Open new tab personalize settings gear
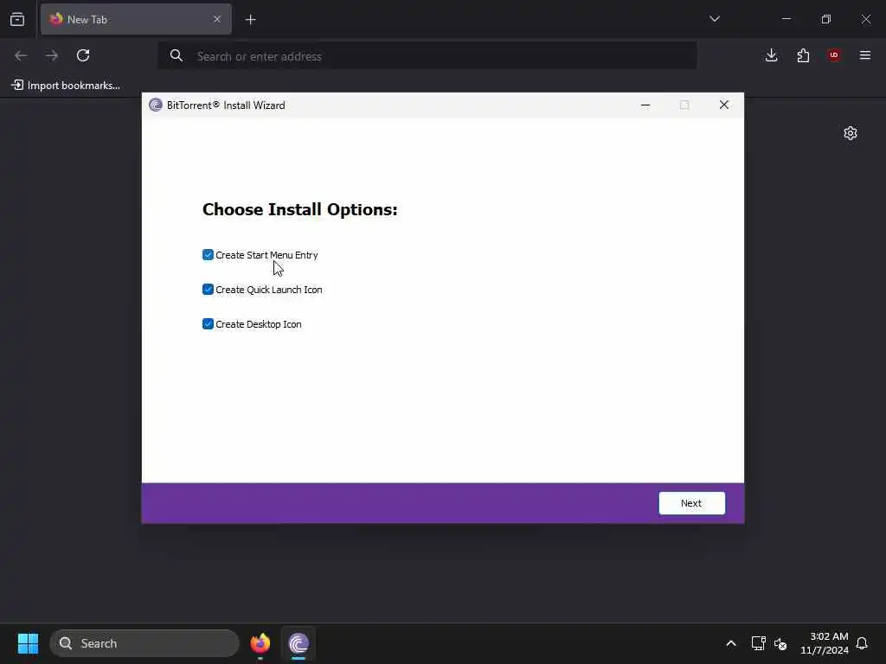886x664 pixels. click(x=851, y=133)
